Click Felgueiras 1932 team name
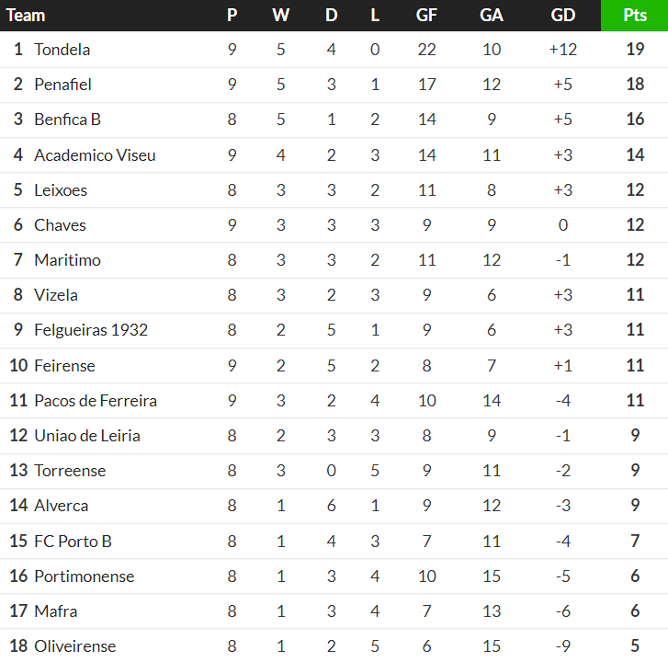This screenshot has height=662, width=668. 90,330
